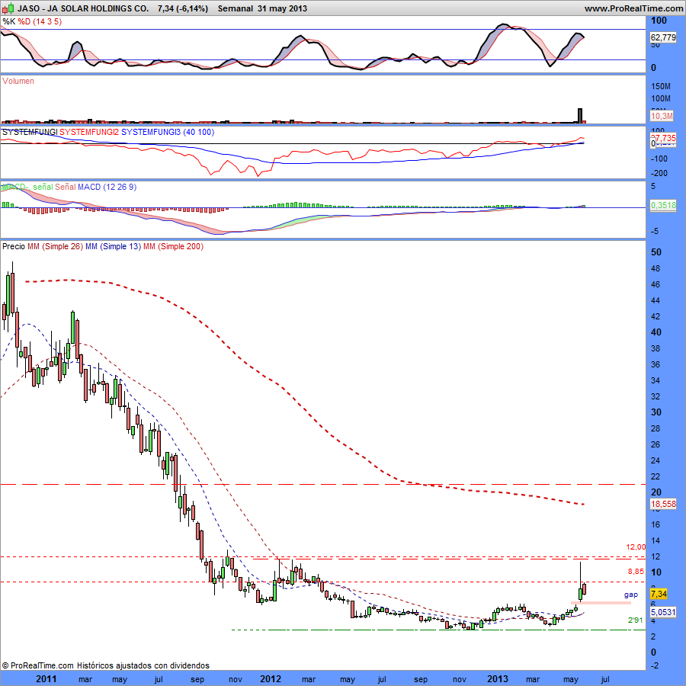The image size is (686, 686).
Task: Select the Precio panel label
Action: pos(14,246)
